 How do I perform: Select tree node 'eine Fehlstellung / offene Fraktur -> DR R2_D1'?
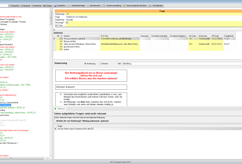point(18,113)
